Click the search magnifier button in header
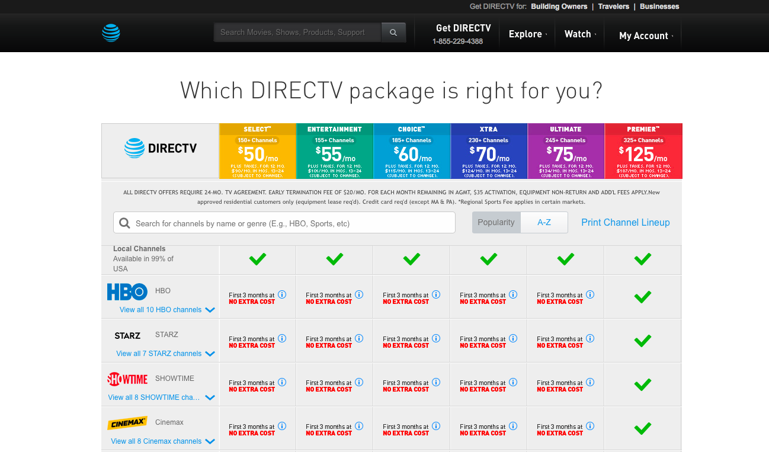 (x=393, y=33)
